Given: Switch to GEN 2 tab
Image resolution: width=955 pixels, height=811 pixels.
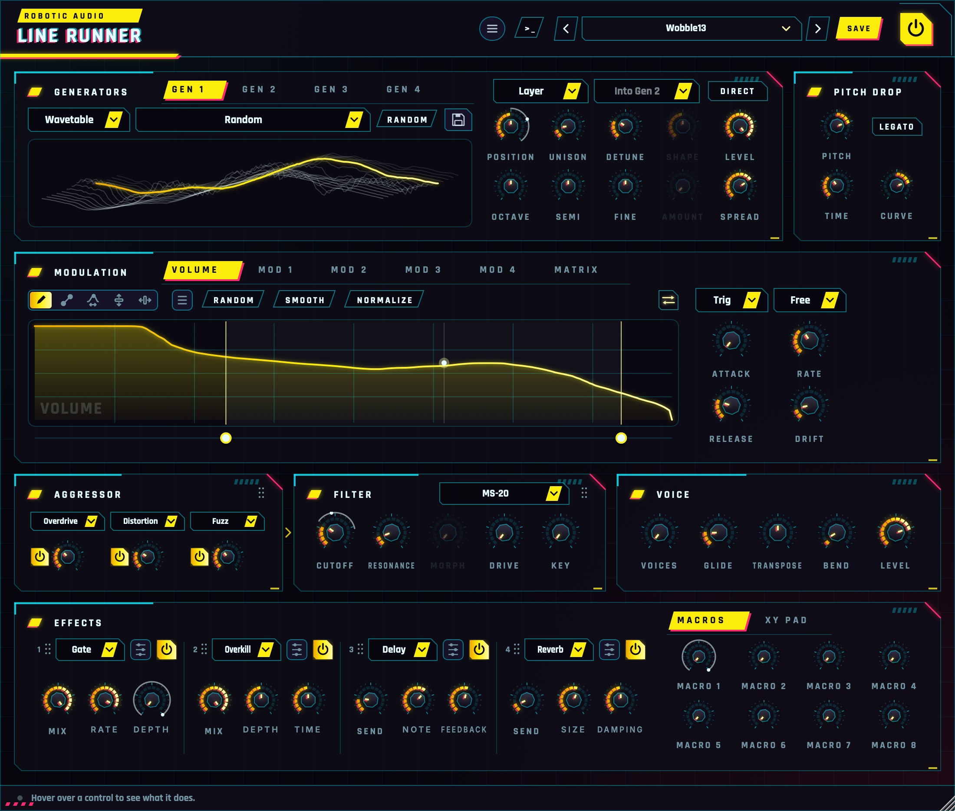Looking at the screenshot, I should pos(259,89).
